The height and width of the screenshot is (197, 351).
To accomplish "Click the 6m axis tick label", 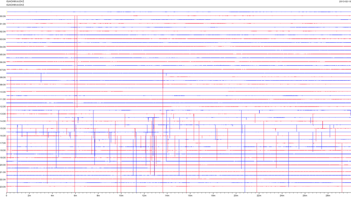I will [x=75, y=196].
